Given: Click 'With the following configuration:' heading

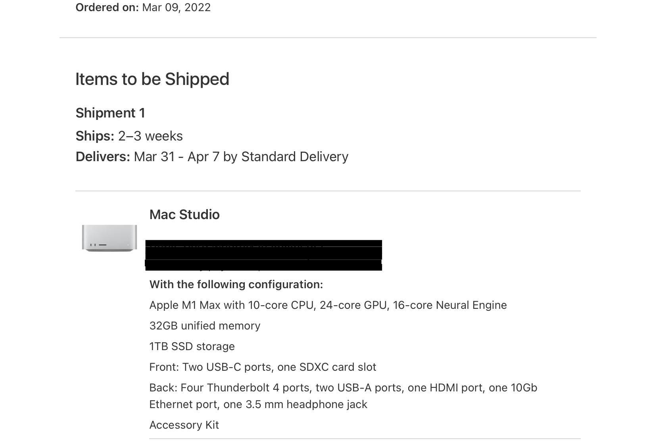Looking at the screenshot, I should (236, 285).
